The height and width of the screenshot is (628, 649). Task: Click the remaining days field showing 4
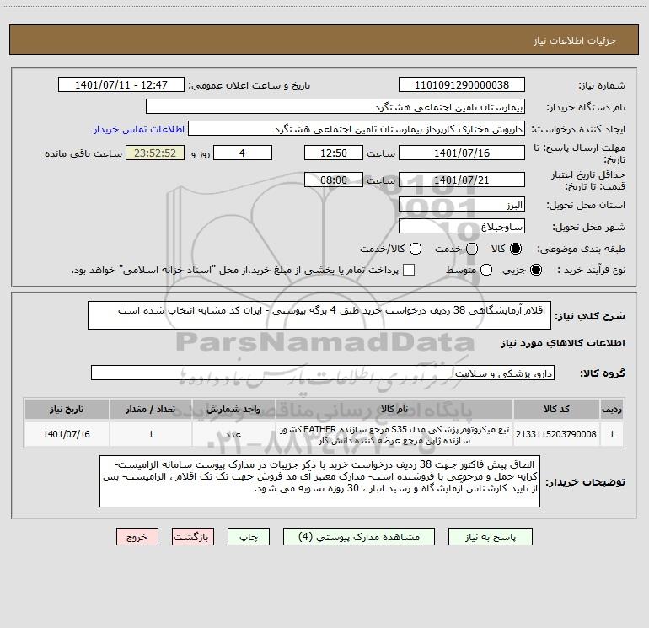coord(243,153)
